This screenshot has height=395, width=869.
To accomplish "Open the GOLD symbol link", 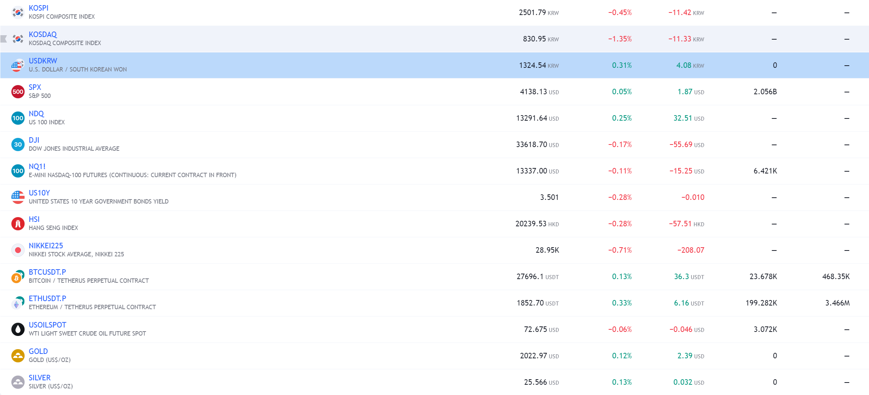I will [x=38, y=351].
